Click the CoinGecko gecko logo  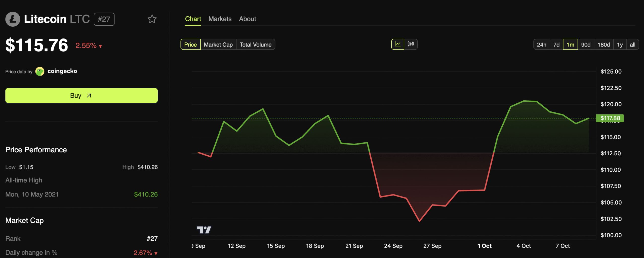pos(40,71)
